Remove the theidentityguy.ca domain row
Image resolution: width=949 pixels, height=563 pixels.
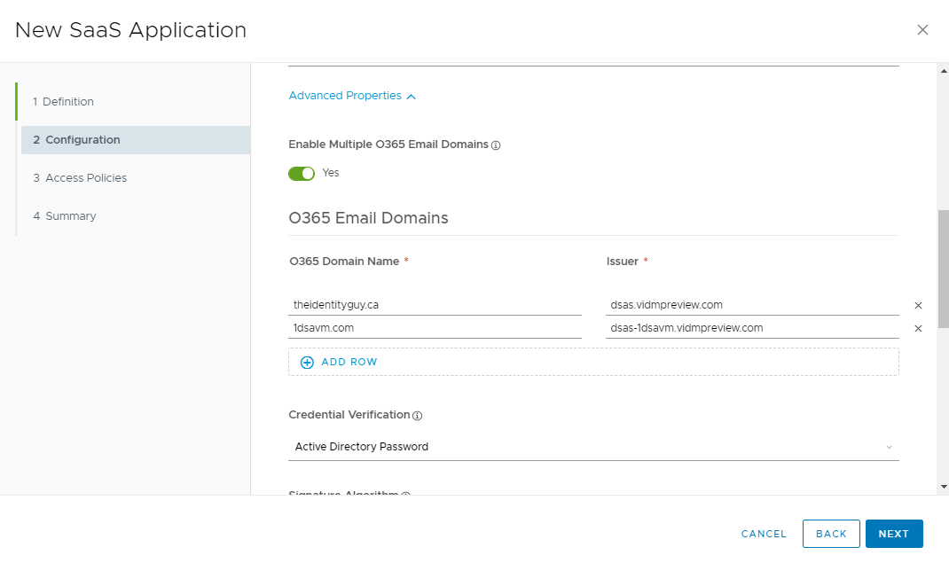tap(919, 304)
